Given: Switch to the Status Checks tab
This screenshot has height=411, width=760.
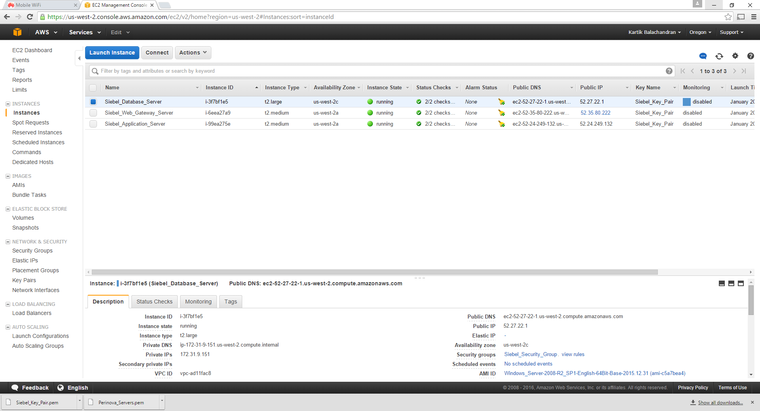Looking at the screenshot, I should 154,302.
